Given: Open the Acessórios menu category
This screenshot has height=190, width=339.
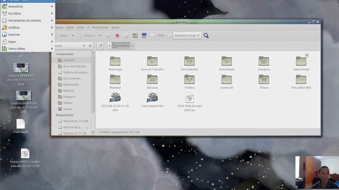Looking at the screenshot, I should pos(28,6).
